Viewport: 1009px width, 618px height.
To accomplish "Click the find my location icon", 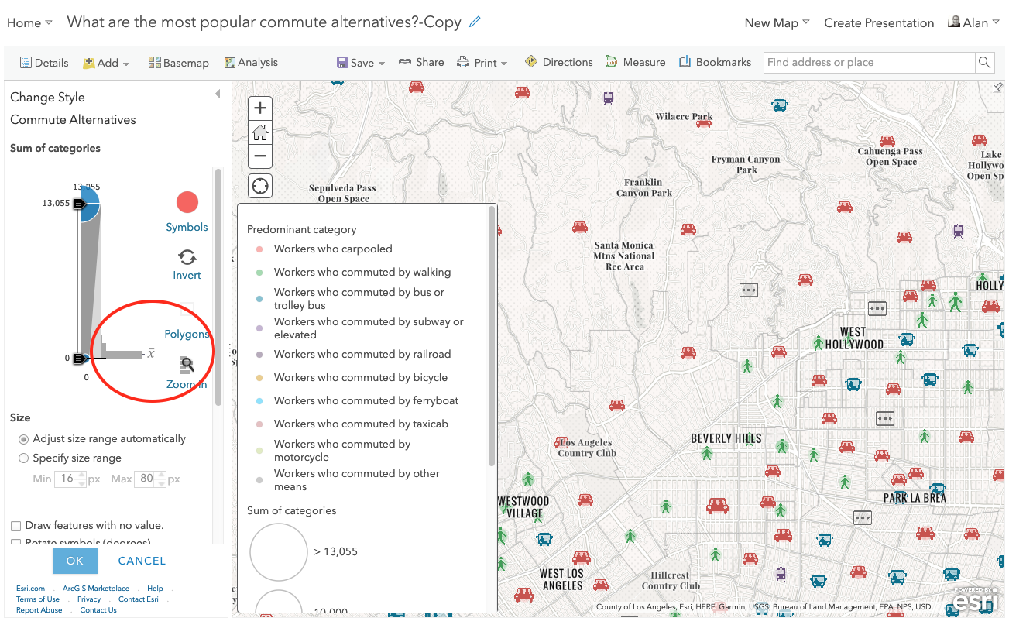I will (x=260, y=187).
